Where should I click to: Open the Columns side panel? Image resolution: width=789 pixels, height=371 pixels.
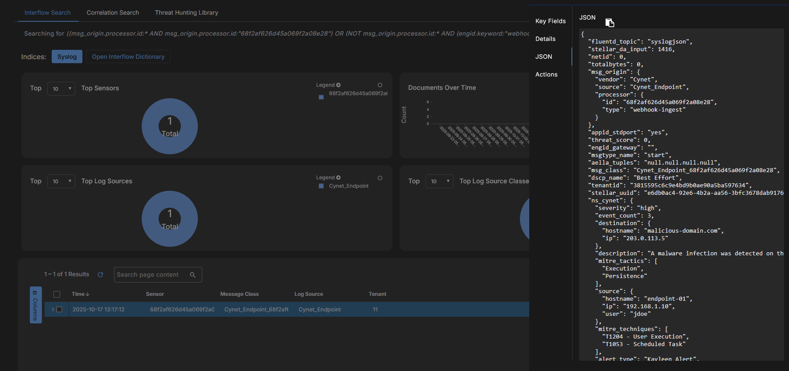[36, 305]
